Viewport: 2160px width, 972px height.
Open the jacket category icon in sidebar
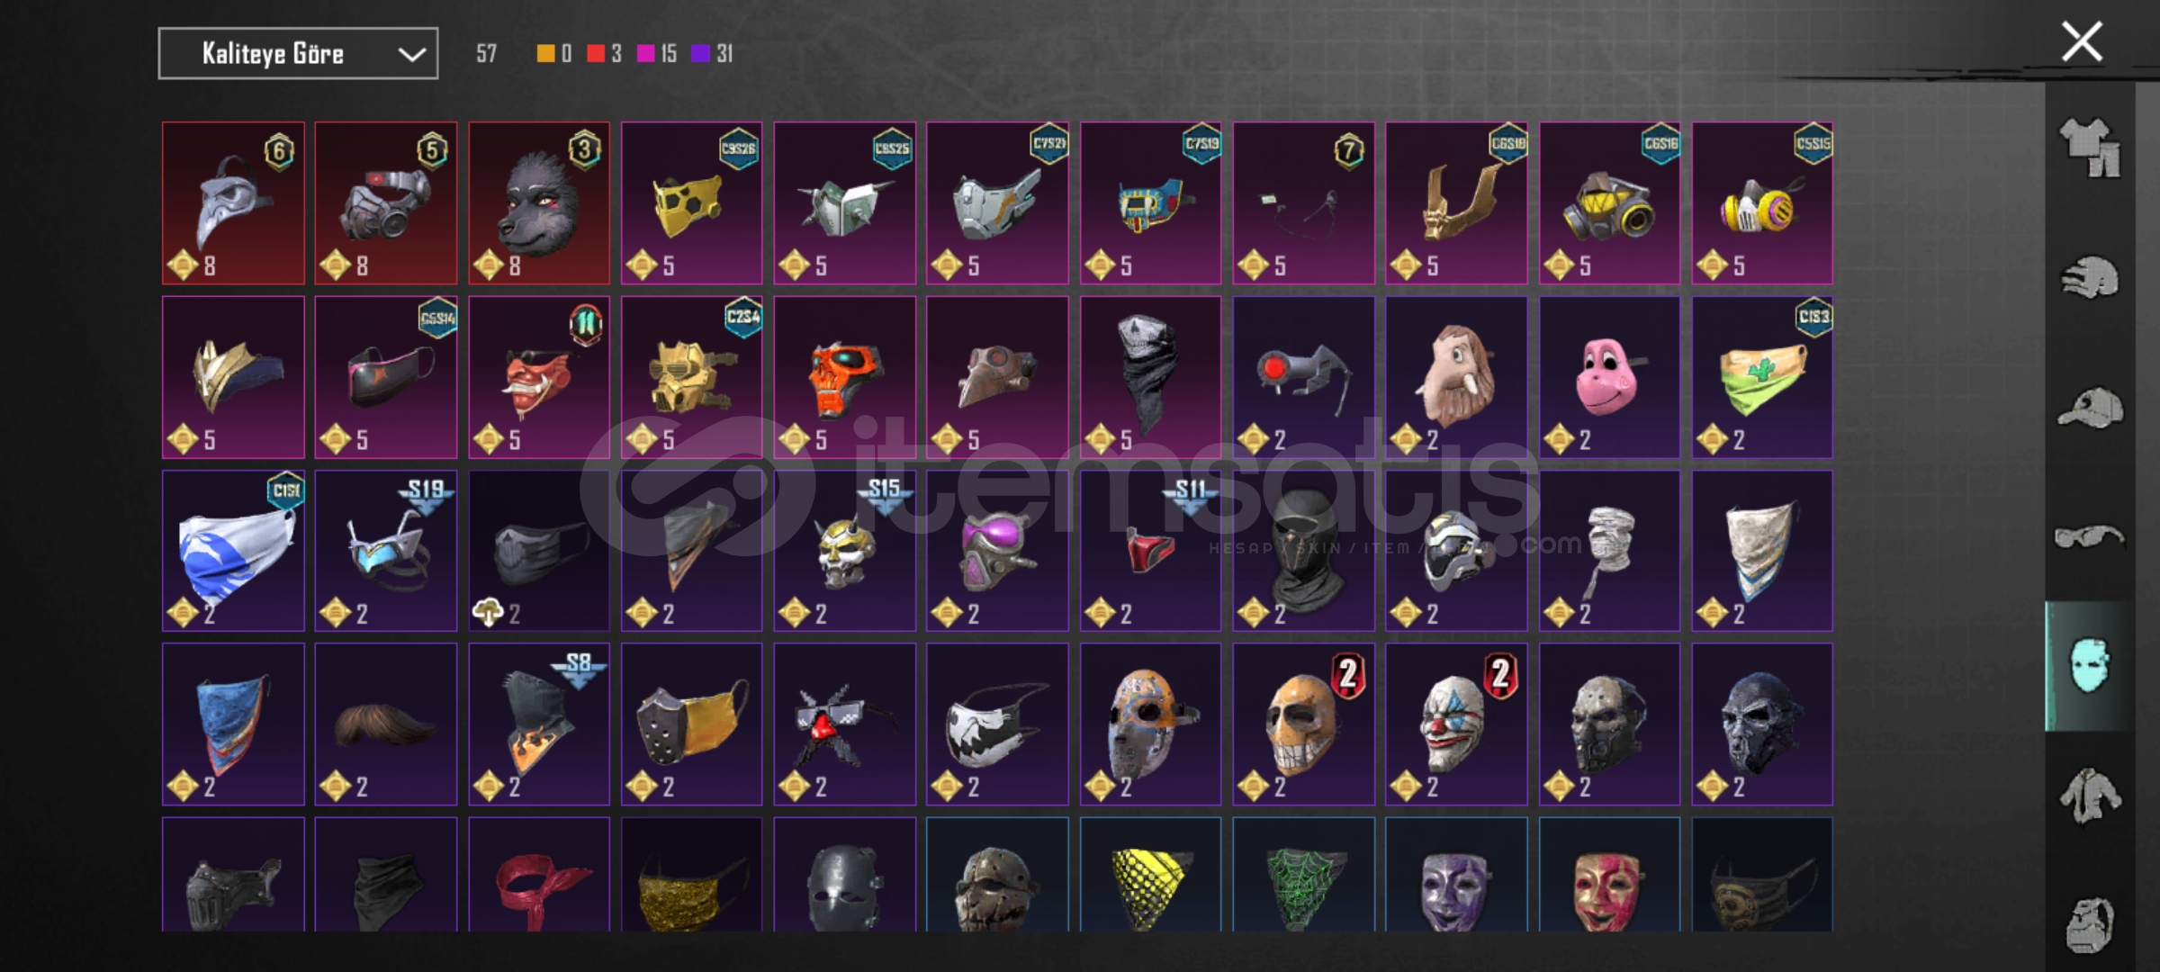point(2090,796)
